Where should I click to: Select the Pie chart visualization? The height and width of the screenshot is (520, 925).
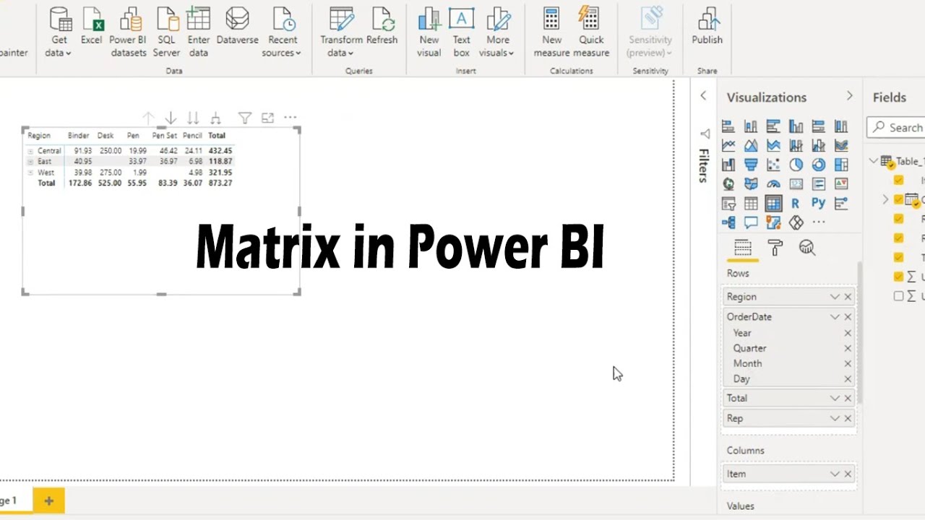(796, 165)
